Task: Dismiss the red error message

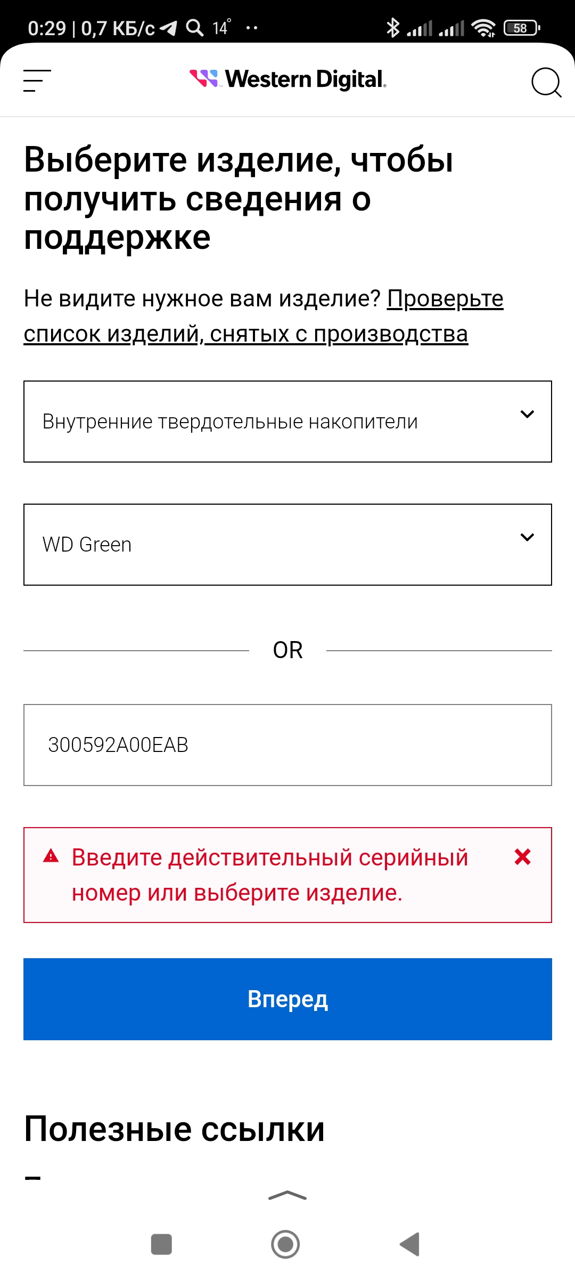Action: click(523, 857)
